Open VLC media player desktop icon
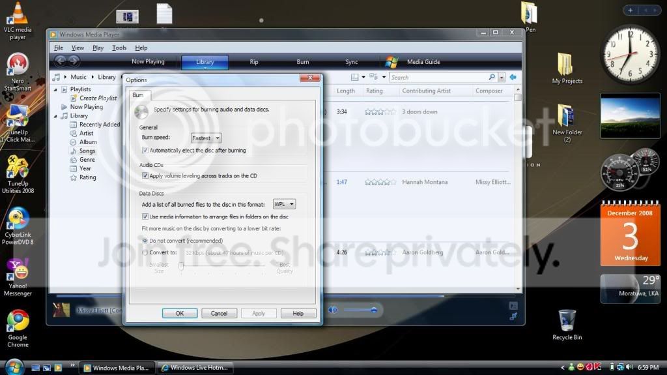The image size is (667, 375). click(x=18, y=20)
